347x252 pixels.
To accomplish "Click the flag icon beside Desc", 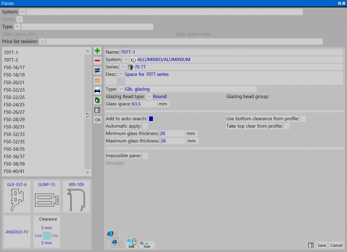I will (x=121, y=74).
